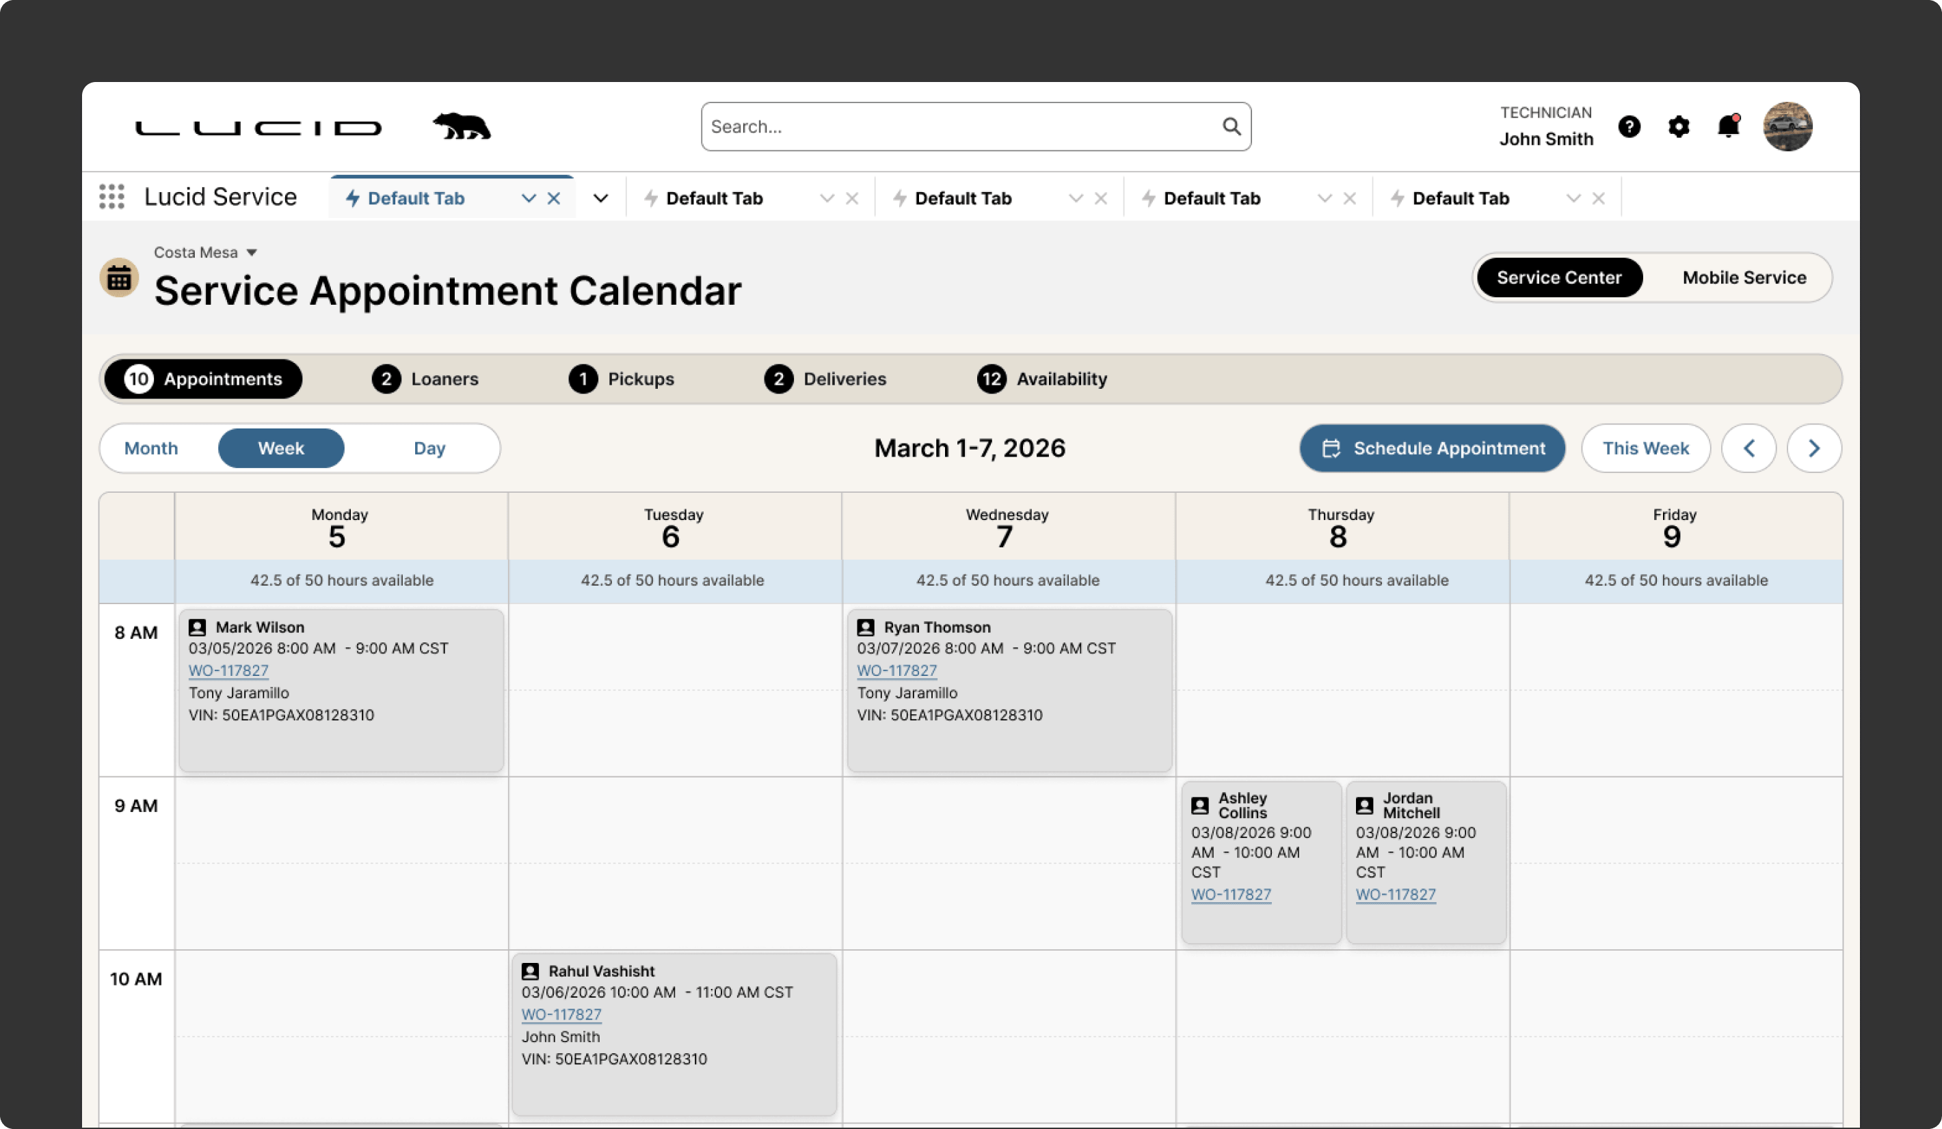The image size is (1942, 1129).
Task: Open Rahul Vashisht's WO-117827 link
Action: [x=561, y=1014]
